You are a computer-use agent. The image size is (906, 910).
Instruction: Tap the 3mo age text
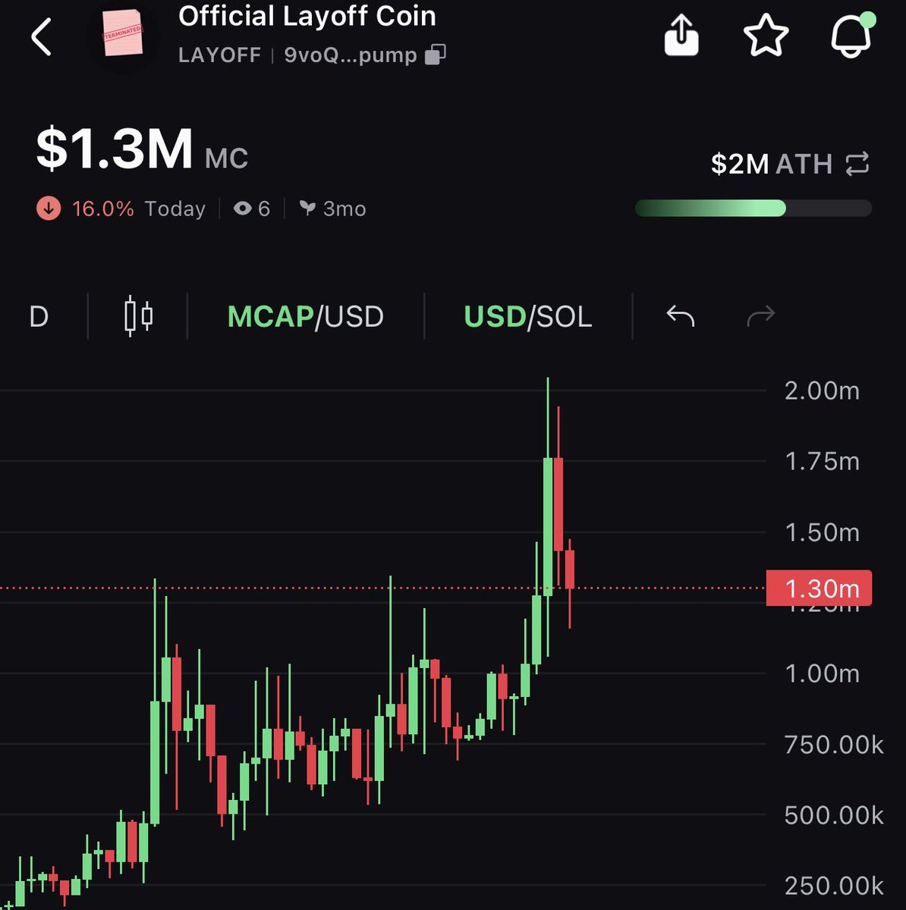click(344, 209)
